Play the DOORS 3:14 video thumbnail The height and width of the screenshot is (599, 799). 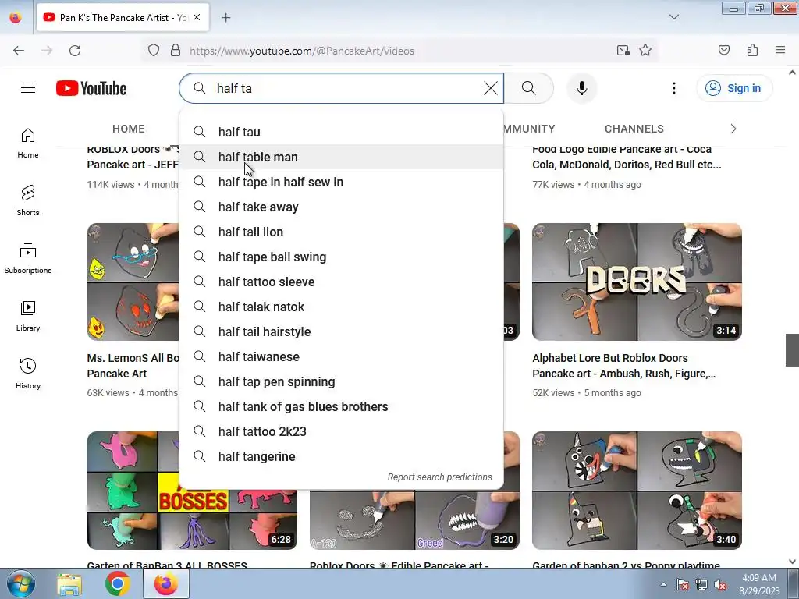click(637, 282)
